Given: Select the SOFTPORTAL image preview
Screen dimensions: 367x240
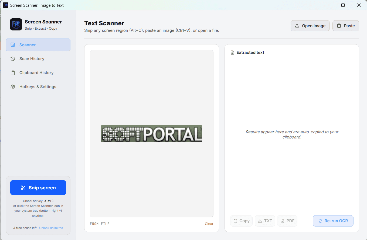Looking at the screenshot, I should pos(151,134).
